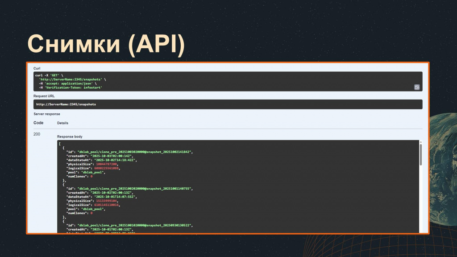Click createdAt "2025-10-01T02:00:13Z"
457x257 pixels.
[x=112, y=229]
